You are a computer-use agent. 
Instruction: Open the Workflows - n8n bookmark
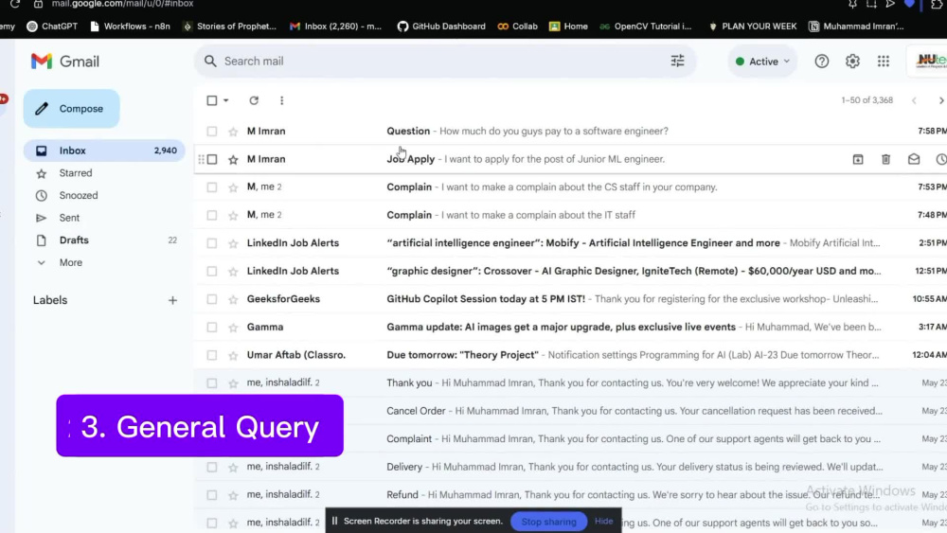tap(130, 27)
